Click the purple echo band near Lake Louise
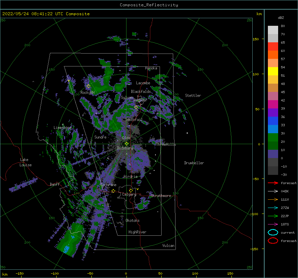 pos(24,184)
